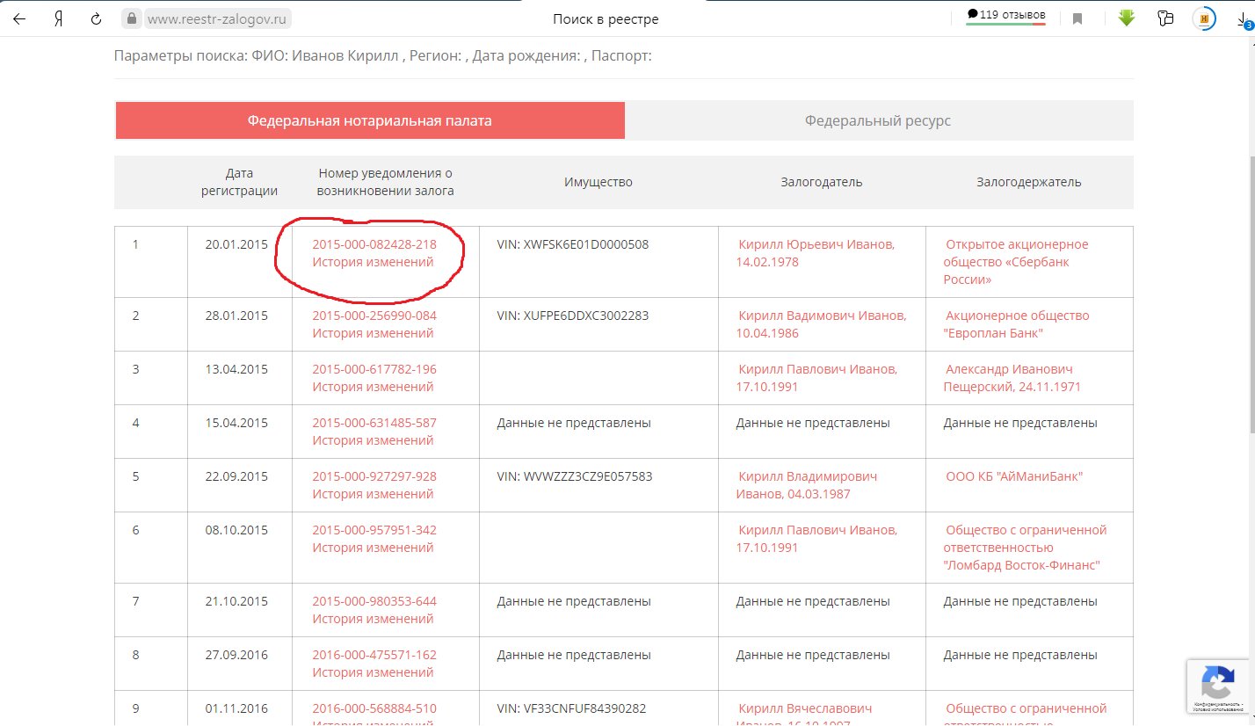Viewport: 1255px width, 726px height.
Task: Click the orange circular extension icon
Action: [x=1205, y=18]
